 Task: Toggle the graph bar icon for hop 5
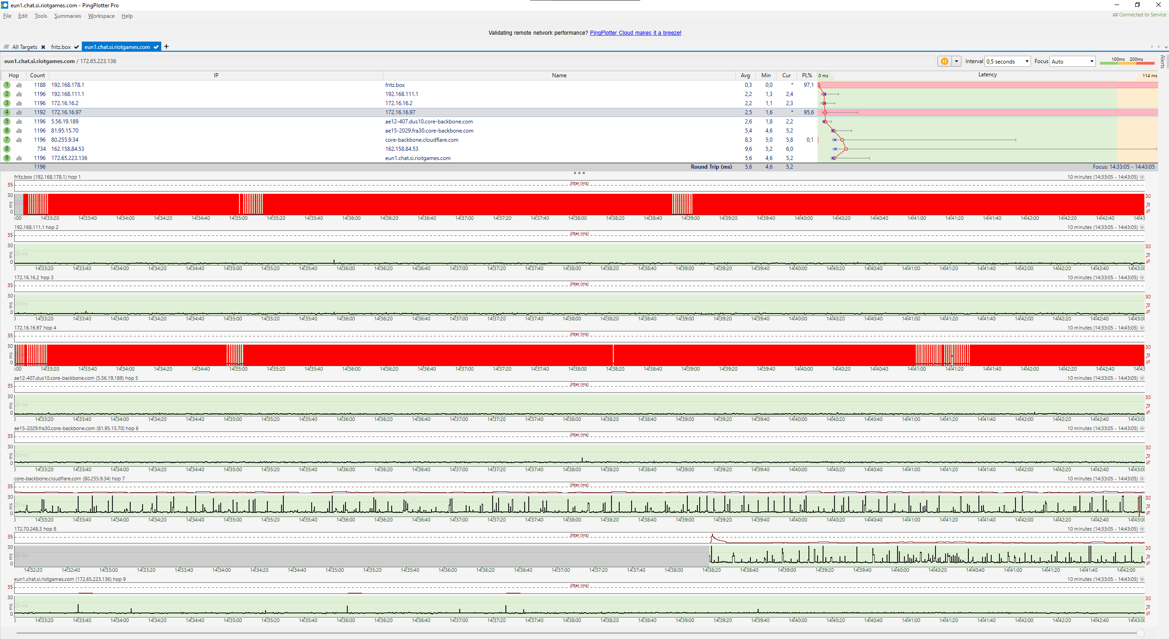click(x=19, y=122)
